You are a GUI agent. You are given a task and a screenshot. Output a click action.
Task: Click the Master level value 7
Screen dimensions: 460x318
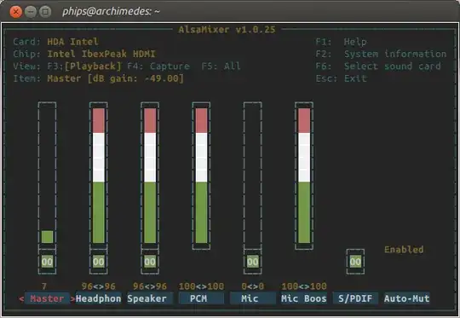(44, 286)
